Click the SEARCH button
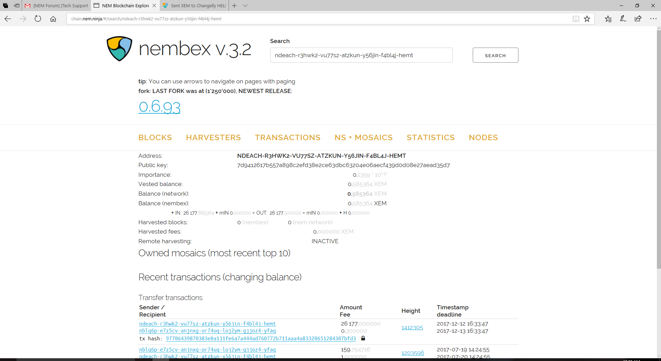This screenshot has height=361, width=661. 495,55
